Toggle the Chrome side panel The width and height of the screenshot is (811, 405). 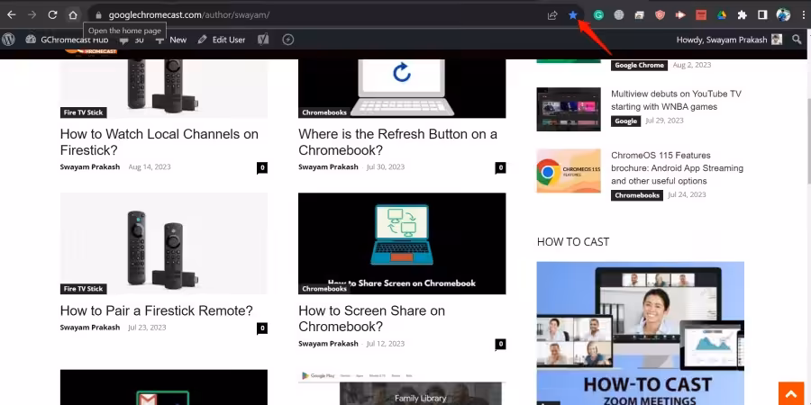tap(762, 15)
